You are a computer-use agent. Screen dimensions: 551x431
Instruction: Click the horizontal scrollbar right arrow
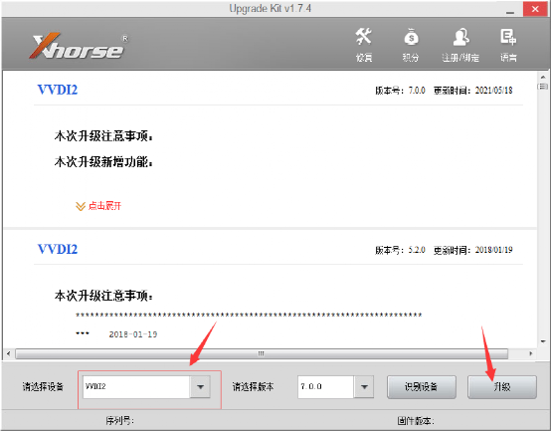531,353
